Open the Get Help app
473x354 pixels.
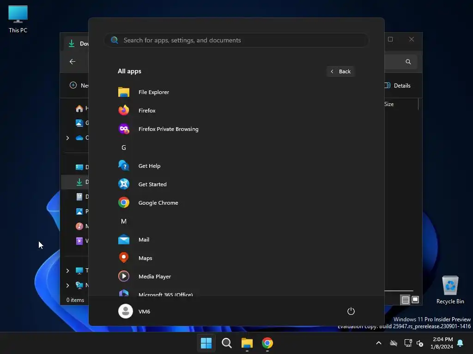click(236, 166)
